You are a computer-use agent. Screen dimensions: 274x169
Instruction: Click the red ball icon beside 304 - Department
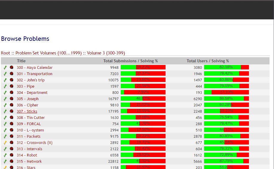[12, 92]
